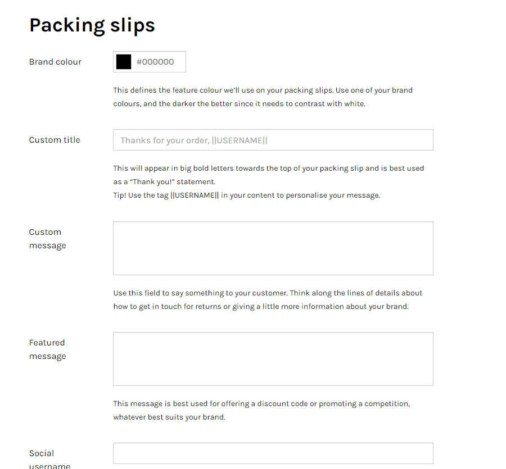Click the Custom message label
Image resolution: width=506 pixels, height=469 pixels.
47,239
